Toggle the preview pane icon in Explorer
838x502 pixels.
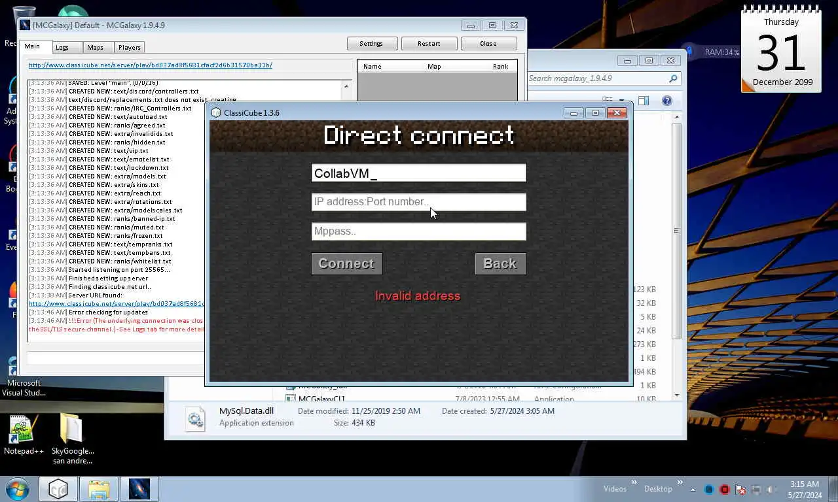644,101
